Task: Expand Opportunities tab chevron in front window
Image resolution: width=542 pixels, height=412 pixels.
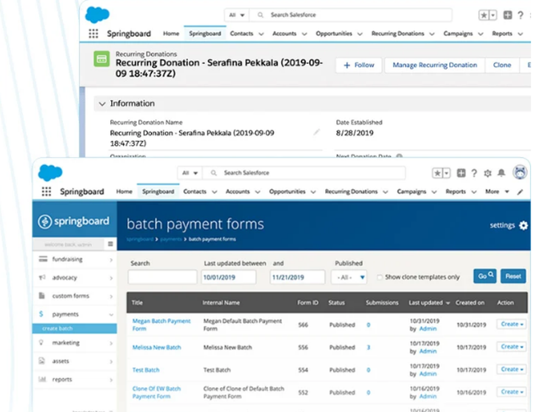Action: [313, 192]
